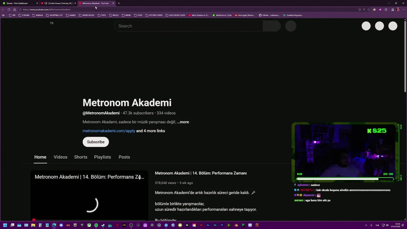Open the FFXIV bookmarks folder

(x=138, y=15)
